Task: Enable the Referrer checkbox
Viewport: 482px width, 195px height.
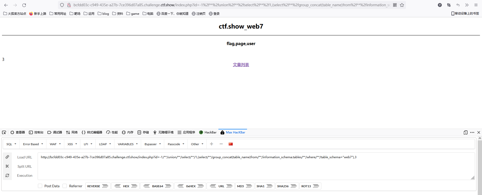Action: click(x=65, y=186)
